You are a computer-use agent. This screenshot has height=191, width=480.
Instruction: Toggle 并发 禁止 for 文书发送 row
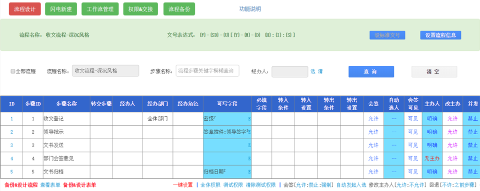472,145
